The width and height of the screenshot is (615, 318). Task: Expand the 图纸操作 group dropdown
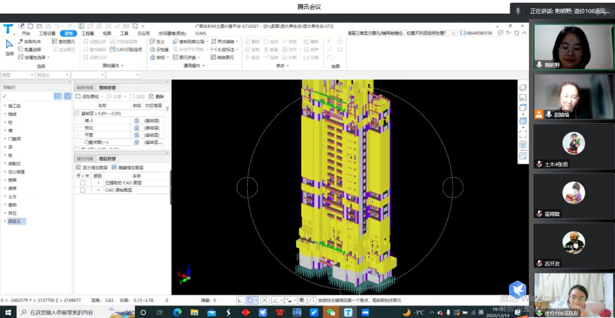point(113,66)
